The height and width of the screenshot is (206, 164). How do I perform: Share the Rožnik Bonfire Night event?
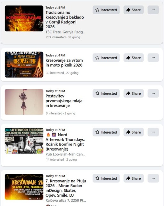coord(134,132)
